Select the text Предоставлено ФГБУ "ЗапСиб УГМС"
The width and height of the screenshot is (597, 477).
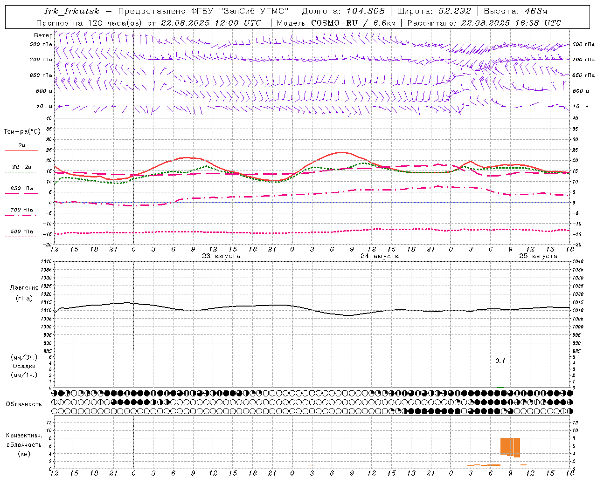(203, 11)
